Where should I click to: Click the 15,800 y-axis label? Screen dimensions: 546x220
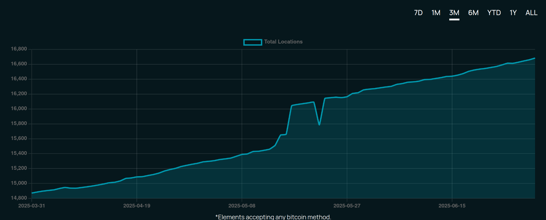(19, 124)
